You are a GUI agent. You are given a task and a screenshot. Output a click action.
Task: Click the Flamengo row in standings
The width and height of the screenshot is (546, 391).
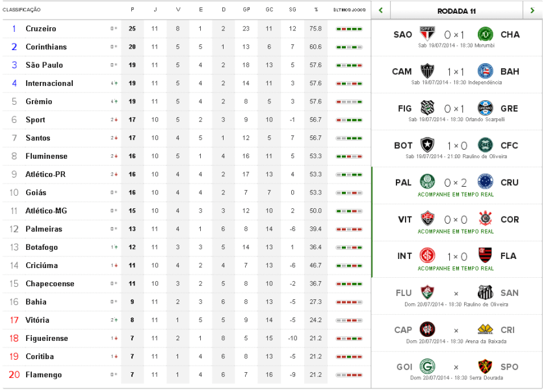(44, 375)
